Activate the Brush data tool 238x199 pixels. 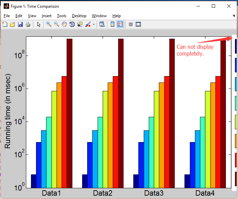coord(88,24)
